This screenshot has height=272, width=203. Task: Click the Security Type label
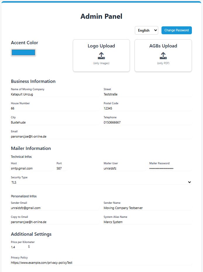click(x=19, y=177)
